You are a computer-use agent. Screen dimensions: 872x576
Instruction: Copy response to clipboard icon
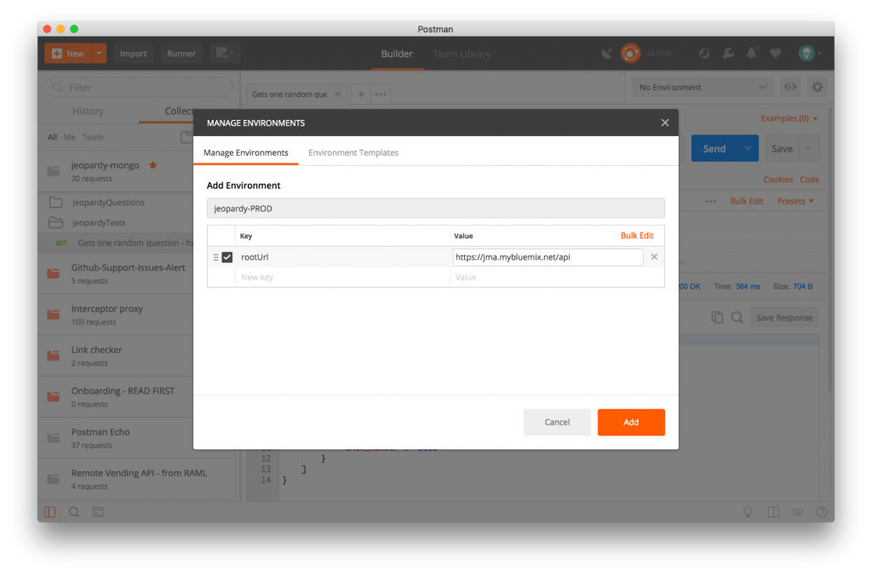pyautogui.click(x=717, y=317)
